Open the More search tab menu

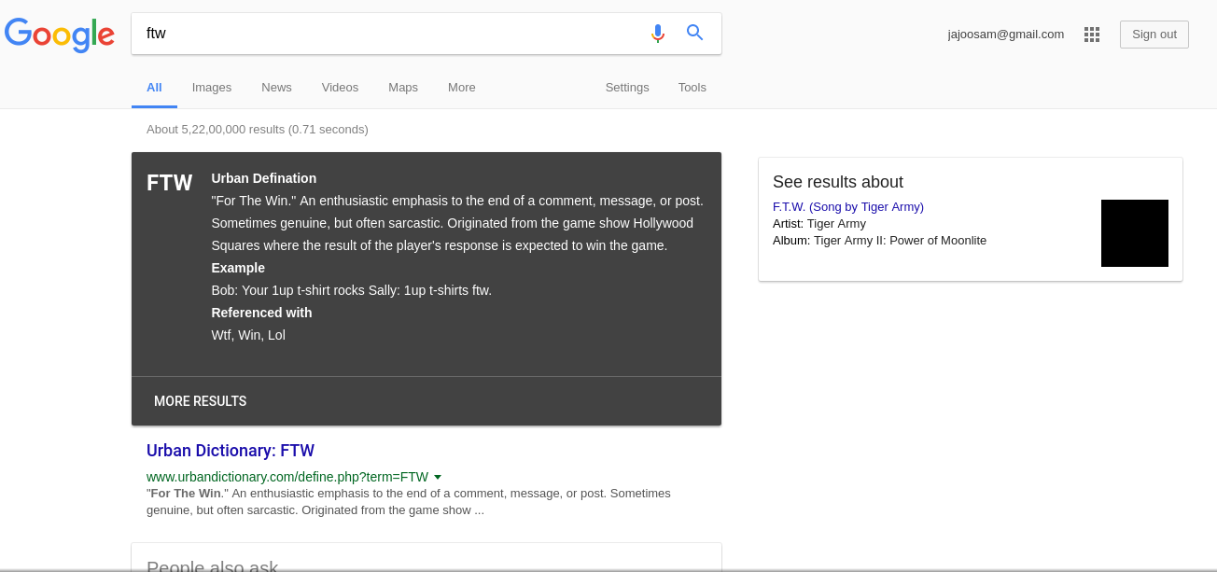pyautogui.click(x=462, y=87)
